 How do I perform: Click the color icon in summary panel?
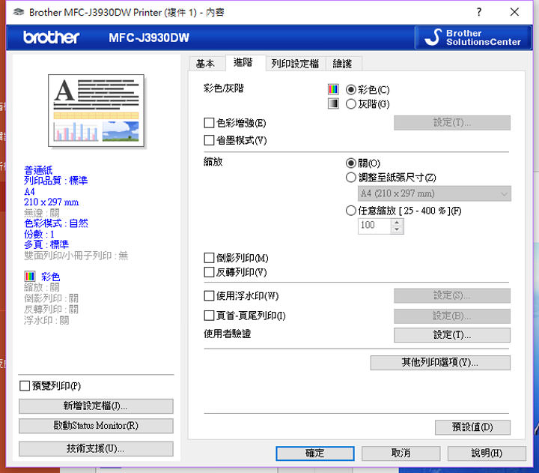tap(30, 277)
